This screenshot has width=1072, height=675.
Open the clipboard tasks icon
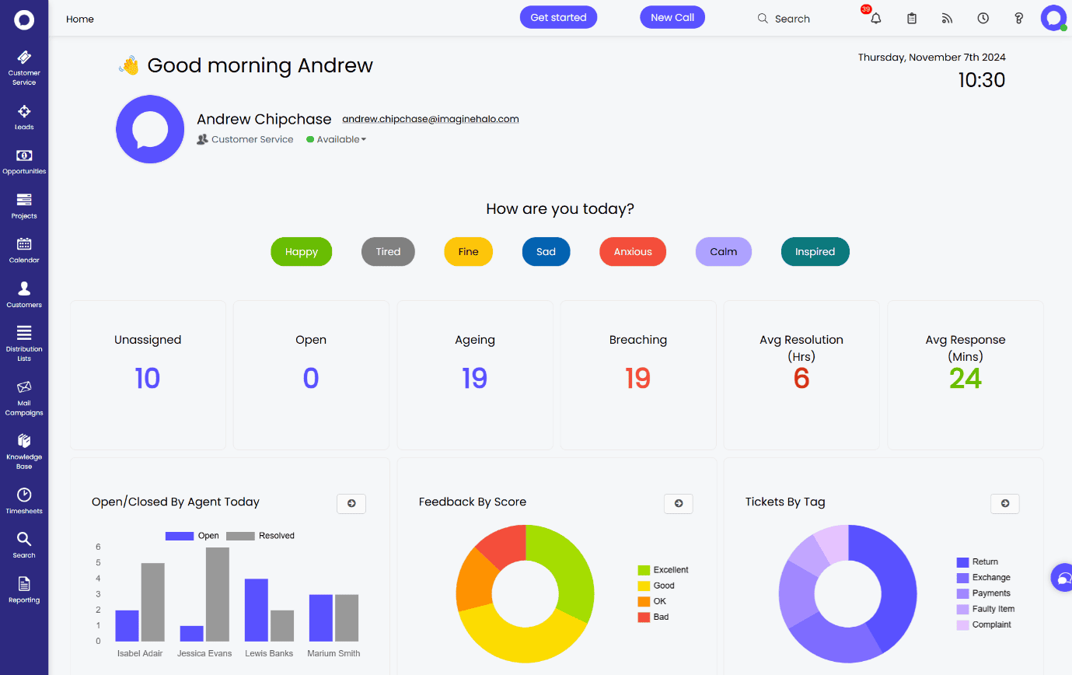pyautogui.click(x=911, y=18)
